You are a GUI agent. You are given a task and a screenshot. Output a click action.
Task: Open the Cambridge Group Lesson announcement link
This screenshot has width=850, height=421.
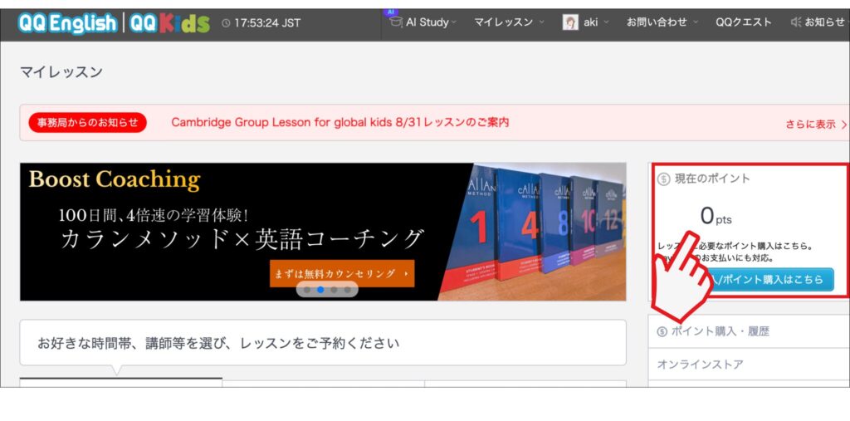click(x=340, y=123)
